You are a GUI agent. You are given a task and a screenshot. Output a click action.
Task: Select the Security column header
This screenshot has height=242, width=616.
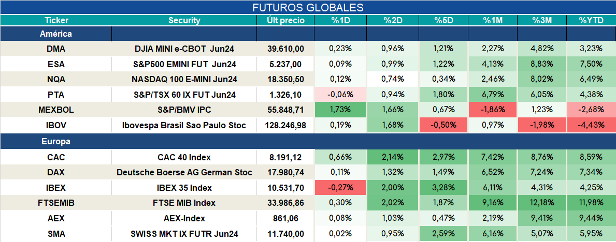click(184, 20)
